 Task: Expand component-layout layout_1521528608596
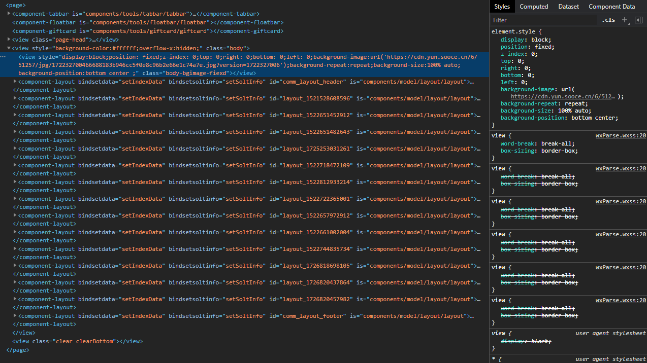tap(15, 98)
